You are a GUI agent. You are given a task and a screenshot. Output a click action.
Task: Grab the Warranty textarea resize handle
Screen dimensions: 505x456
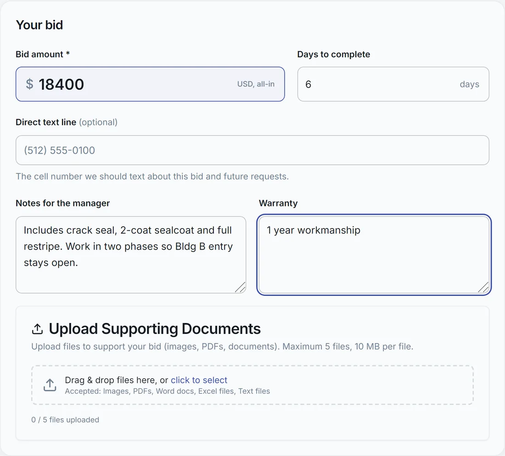coord(483,287)
